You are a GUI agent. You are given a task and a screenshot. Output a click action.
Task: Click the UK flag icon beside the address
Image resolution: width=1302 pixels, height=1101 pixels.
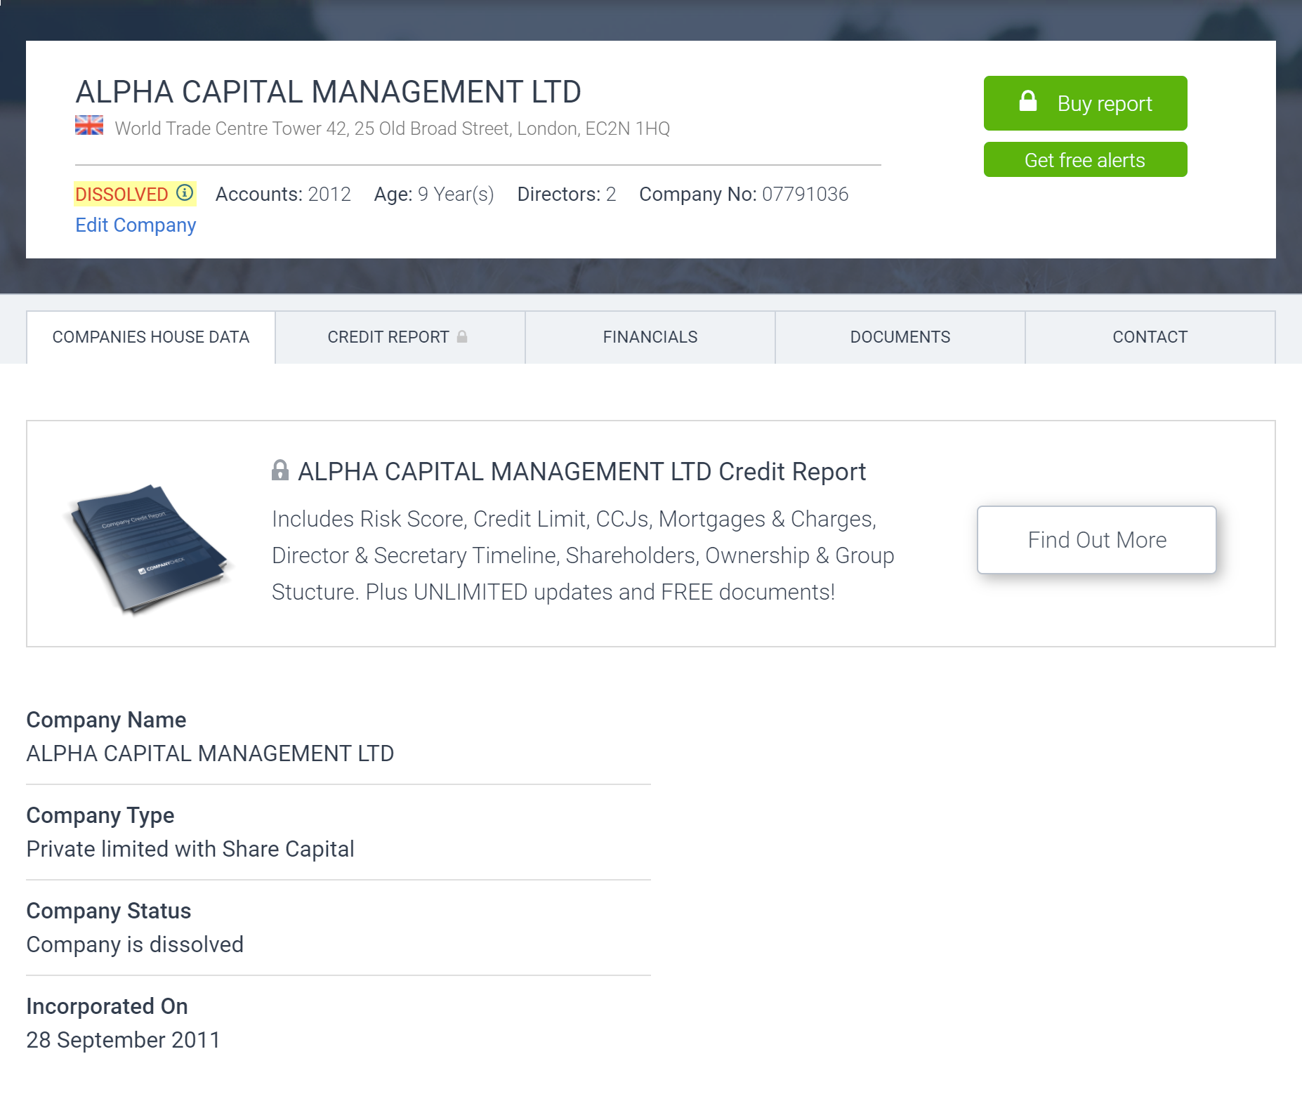(x=89, y=126)
